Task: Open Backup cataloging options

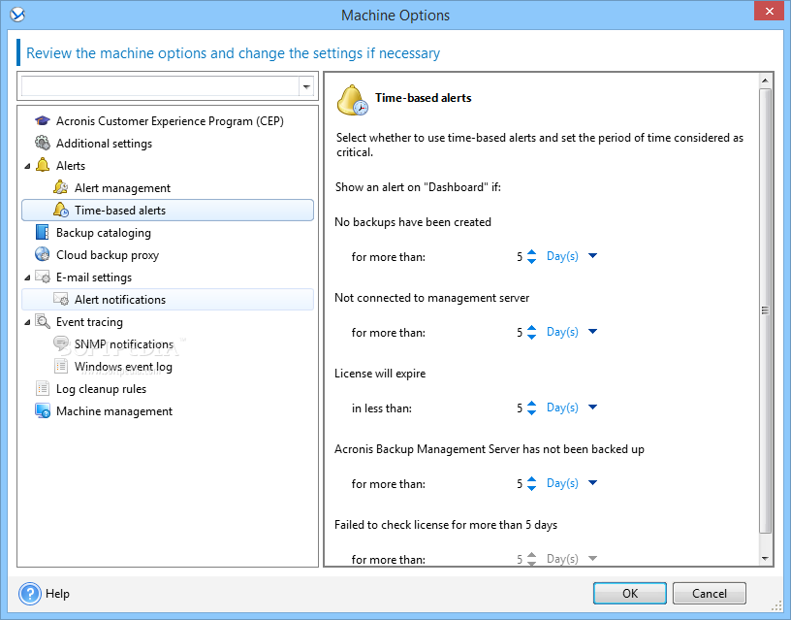Action: click(104, 233)
